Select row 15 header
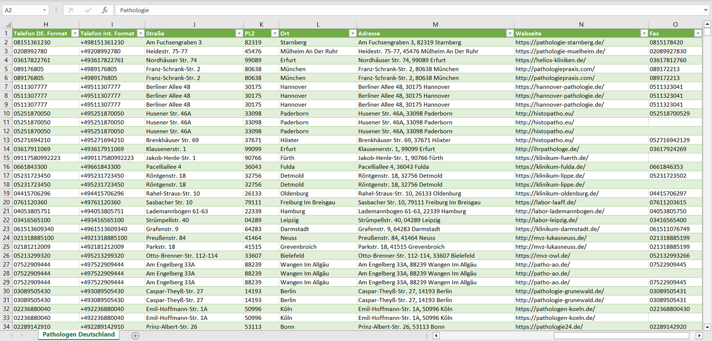This screenshot has height=341, width=712. [x=6, y=158]
